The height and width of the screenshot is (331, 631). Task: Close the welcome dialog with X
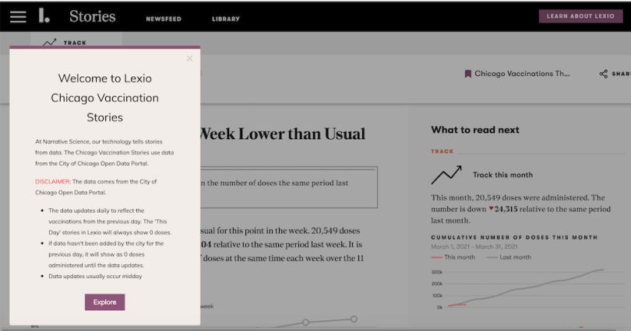tap(189, 58)
